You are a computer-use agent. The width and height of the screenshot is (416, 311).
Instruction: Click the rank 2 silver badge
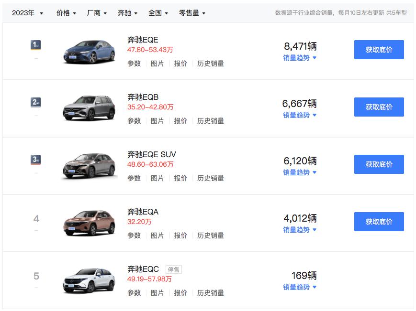click(36, 102)
